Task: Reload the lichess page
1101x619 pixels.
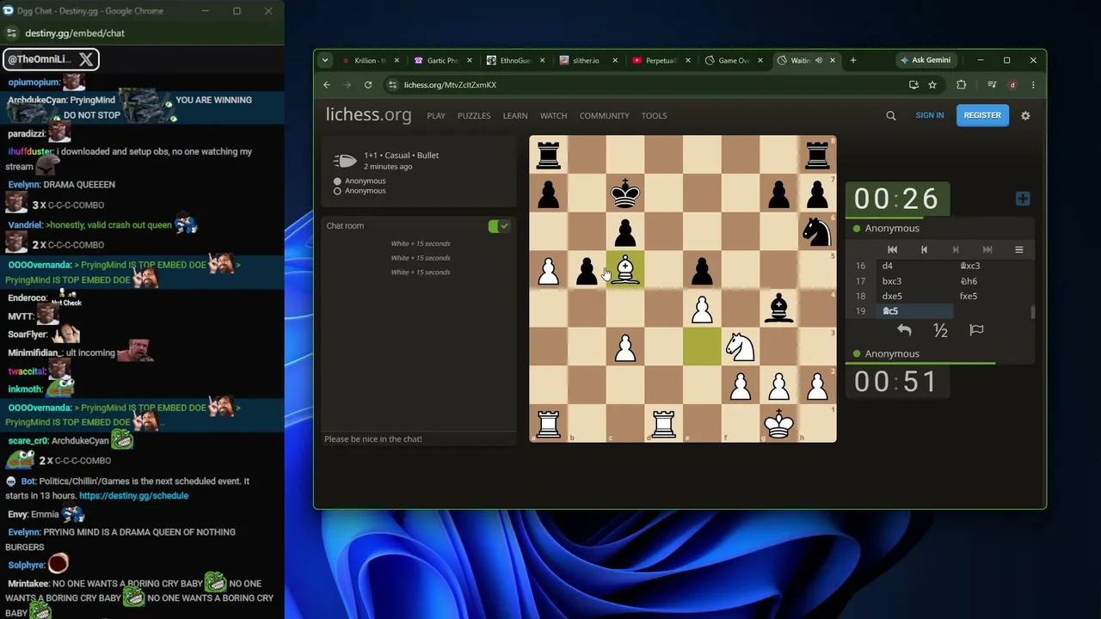Action: (x=368, y=85)
